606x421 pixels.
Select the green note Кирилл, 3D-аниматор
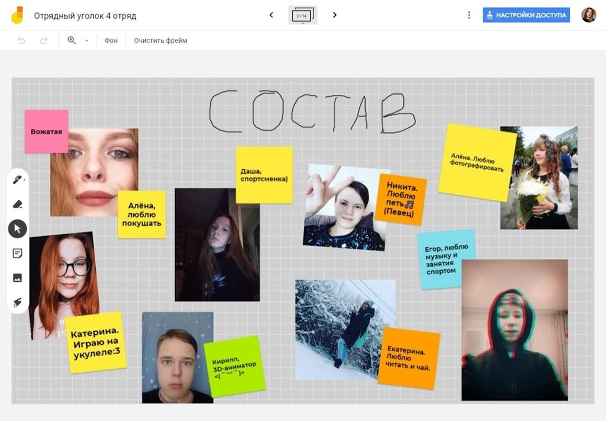(x=235, y=366)
